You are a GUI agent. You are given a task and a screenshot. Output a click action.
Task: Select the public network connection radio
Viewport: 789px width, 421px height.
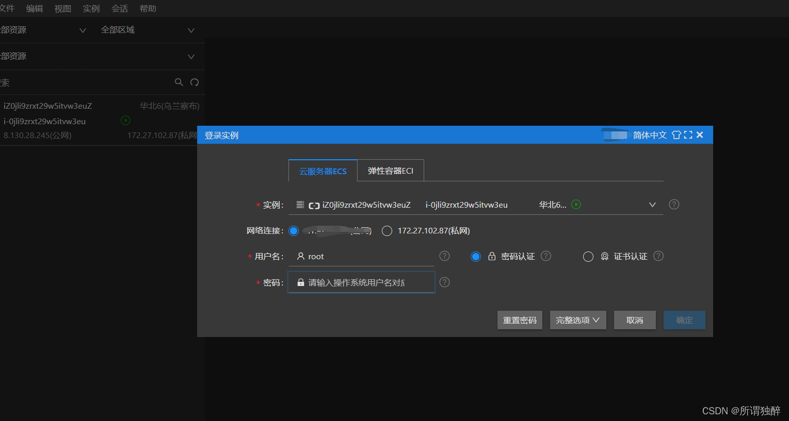pos(294,231)
